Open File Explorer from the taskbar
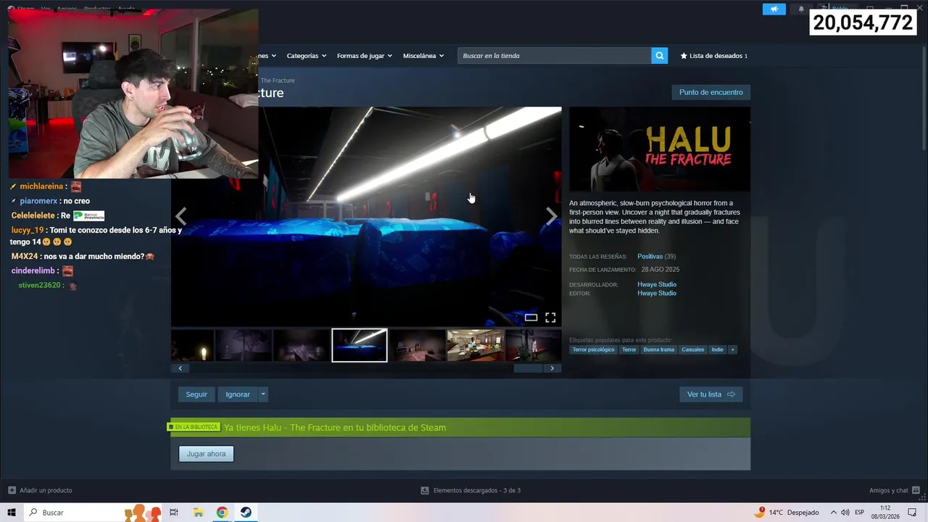928x522 pixels. (x=198, y=513)
